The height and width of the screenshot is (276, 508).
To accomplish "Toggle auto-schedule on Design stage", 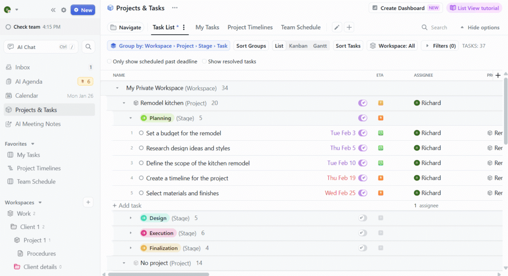I will pyautogui.click(x=363, y=218).
